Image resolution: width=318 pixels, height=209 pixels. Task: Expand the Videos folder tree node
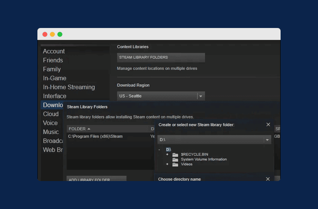coord(167,164)
